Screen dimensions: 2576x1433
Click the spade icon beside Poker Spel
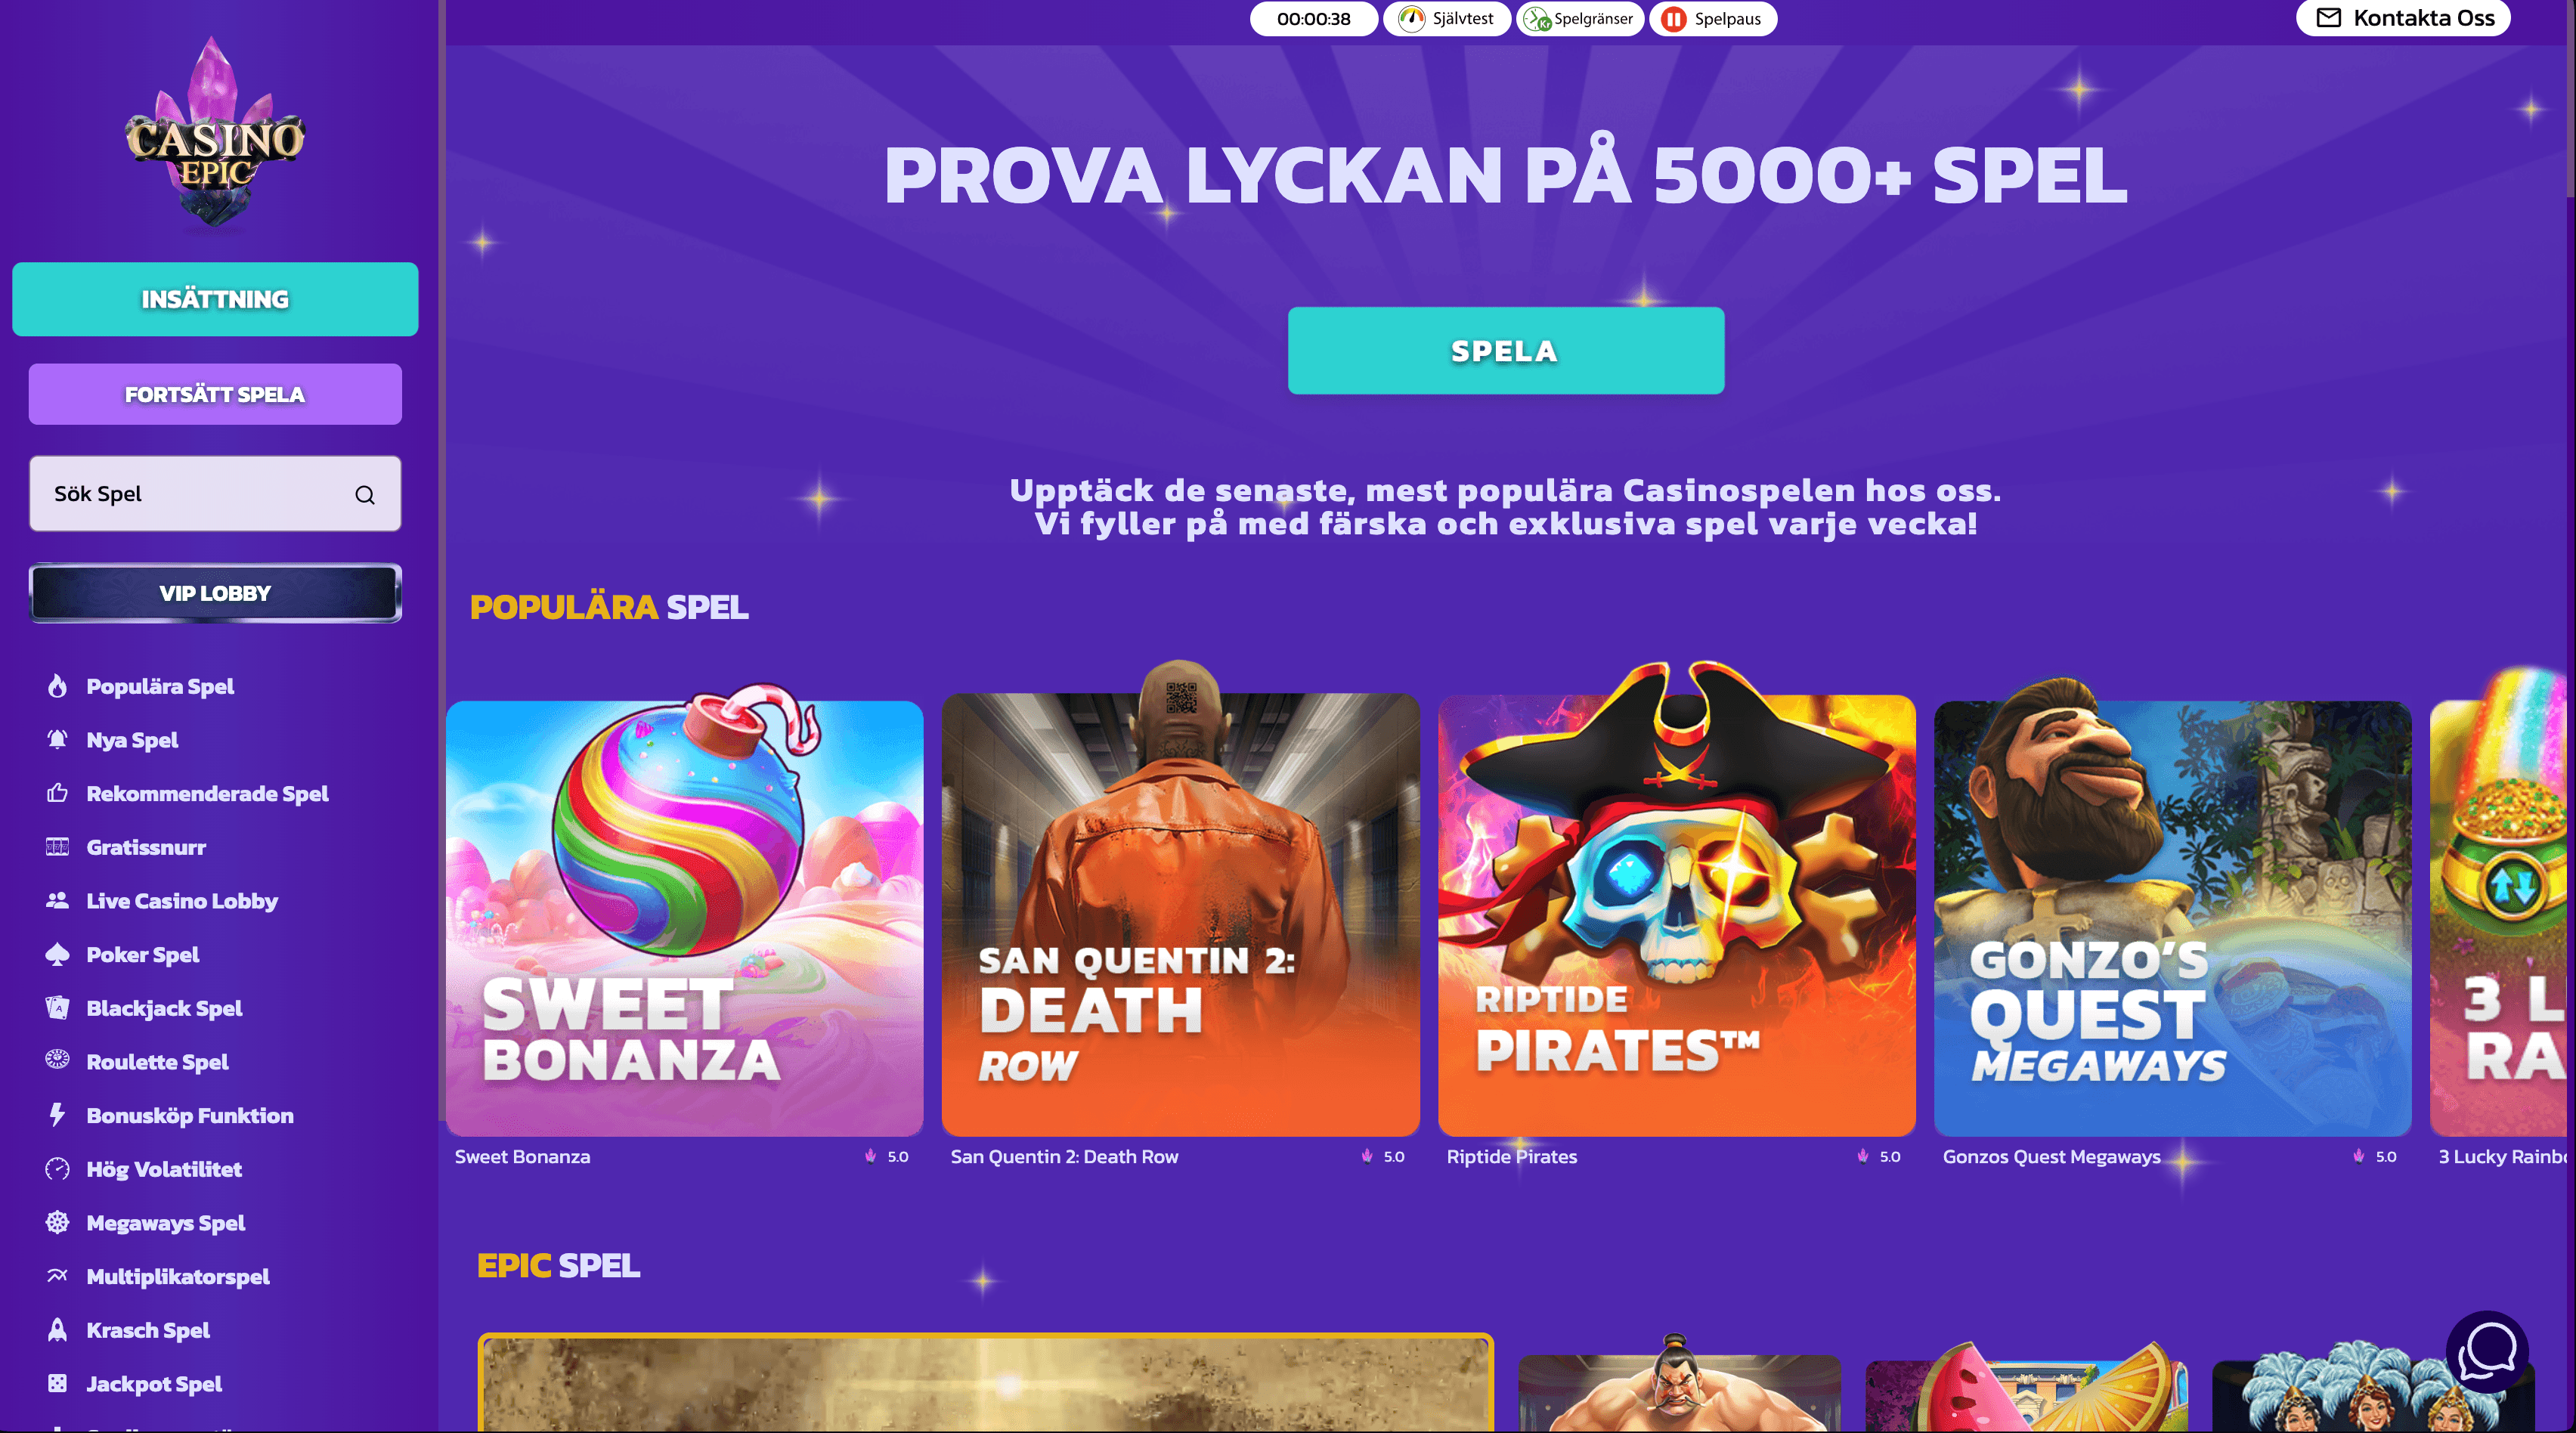[x=57, y=954]
